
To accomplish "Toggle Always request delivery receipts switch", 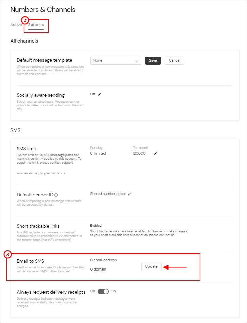I will [x=103, y=291].
